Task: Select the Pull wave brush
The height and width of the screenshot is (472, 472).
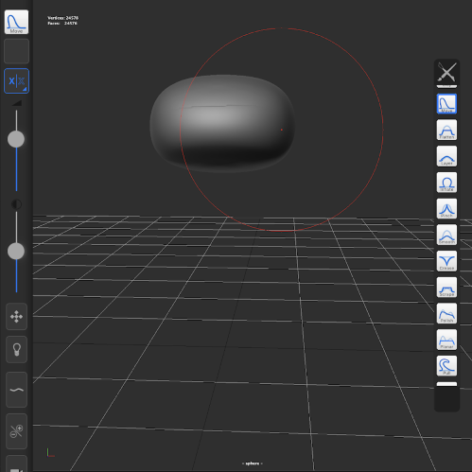Action: (x=446, y=365)
